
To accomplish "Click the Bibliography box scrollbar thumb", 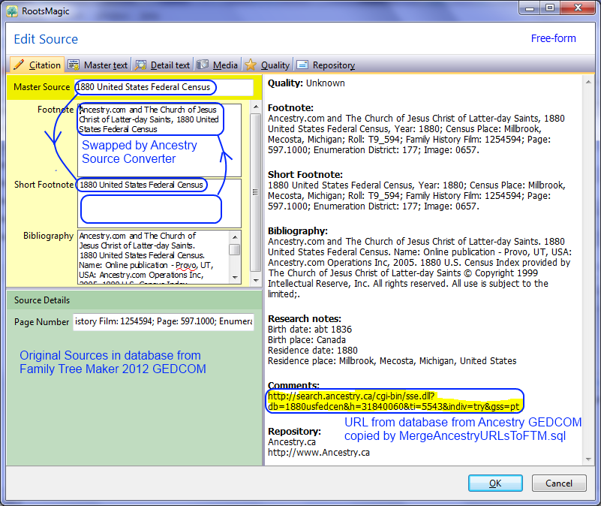I will tap(234, 250).
